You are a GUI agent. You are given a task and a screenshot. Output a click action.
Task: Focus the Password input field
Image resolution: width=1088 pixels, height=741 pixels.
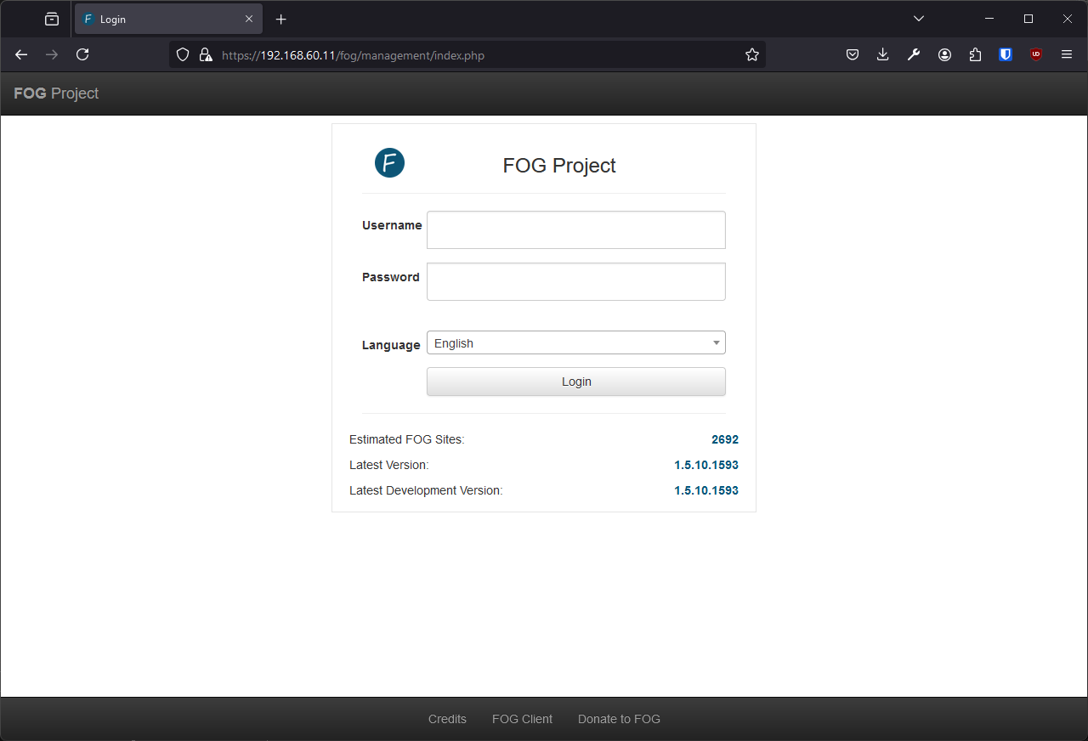click(576, 282)
